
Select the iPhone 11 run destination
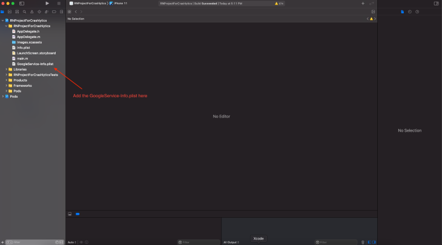tap(119, 4)
